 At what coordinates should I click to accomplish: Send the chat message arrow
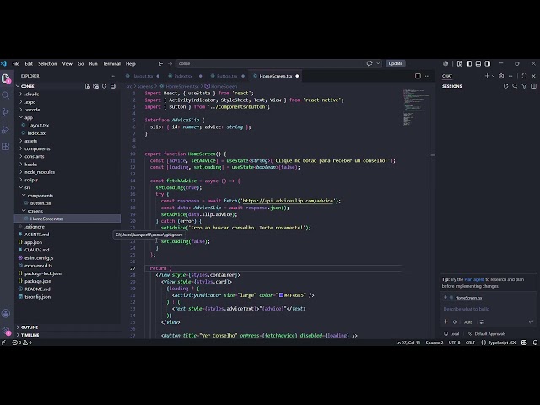pos(531,322)
